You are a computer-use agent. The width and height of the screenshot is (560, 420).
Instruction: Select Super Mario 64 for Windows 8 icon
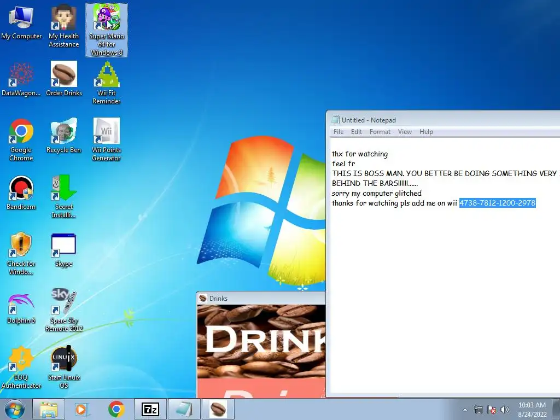point(107,31)
